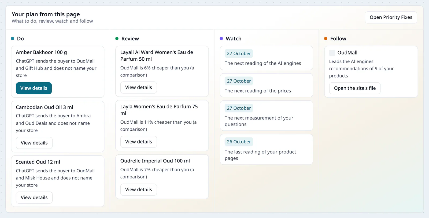
Task: Click 'Leads the AI engines' recommendations' description
Action: [361, 69]
